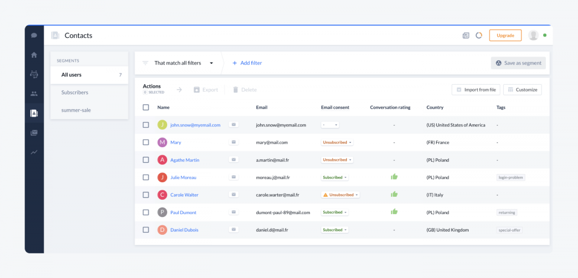Viewport: 578px width, 278px height.
Task: Click thumbs up rating for Carole Walter
Action: (394, 194)
